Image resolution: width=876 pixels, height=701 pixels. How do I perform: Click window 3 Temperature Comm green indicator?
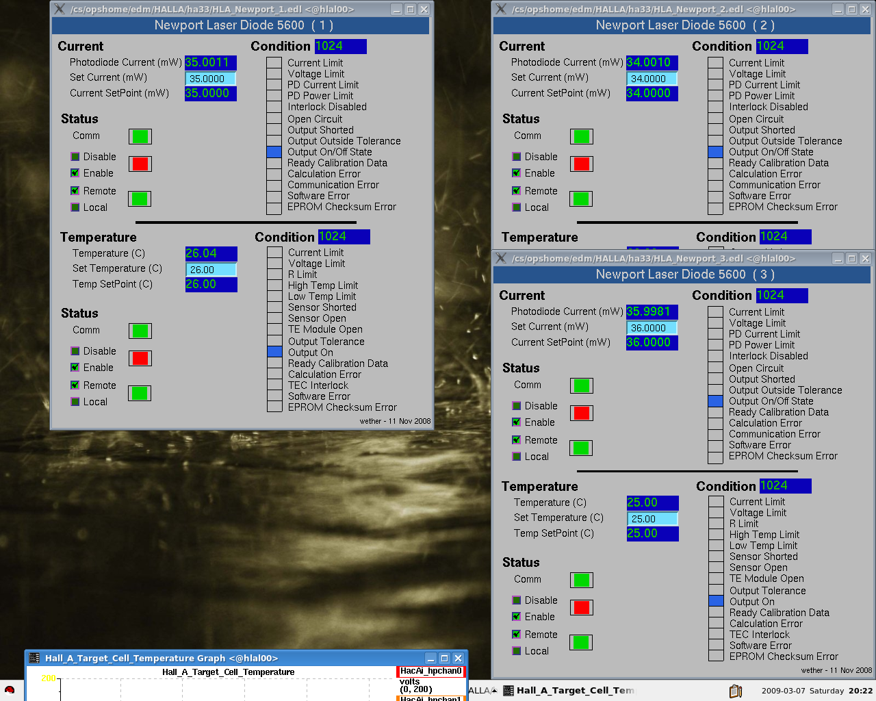pos(582,580)
